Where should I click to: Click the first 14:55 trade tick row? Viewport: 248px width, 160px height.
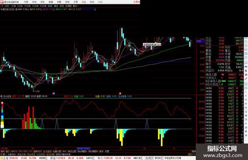pyautogui.click(x=225, y=88)
